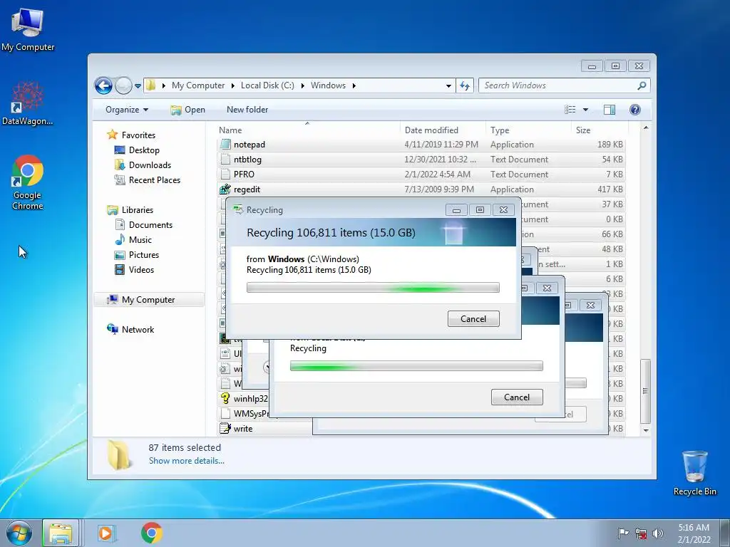
Task: Sort by the Size column header
Action: (599, 130)
